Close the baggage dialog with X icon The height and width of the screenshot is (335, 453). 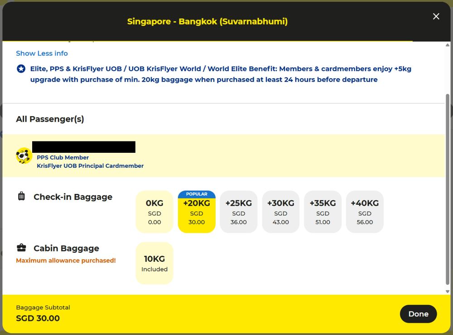(x=436, y=17)
